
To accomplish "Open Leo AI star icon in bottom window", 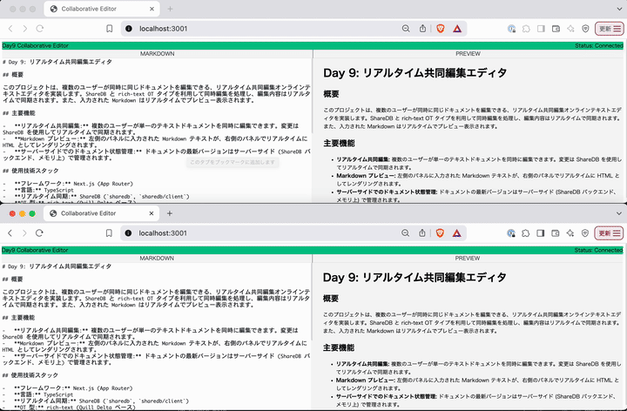I will 570,233.
